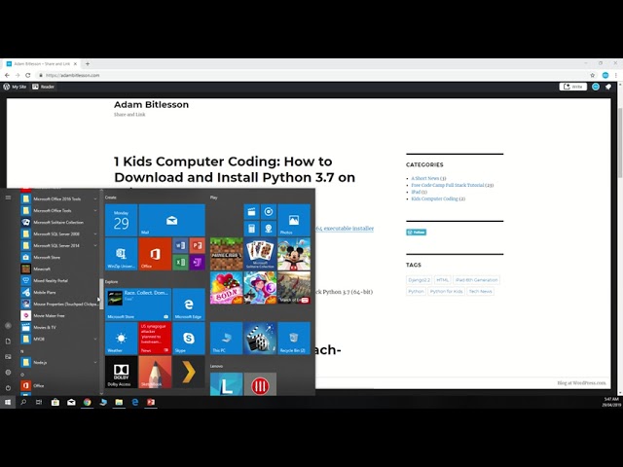623x467 pixels.
Task: Open the red News headline tile
Action: tap(155, 339)
